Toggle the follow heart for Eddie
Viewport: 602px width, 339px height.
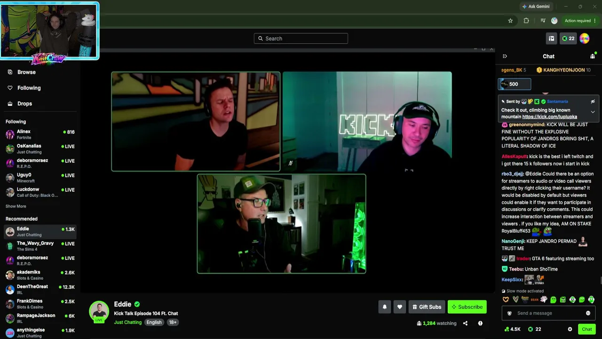pos(400,307)
